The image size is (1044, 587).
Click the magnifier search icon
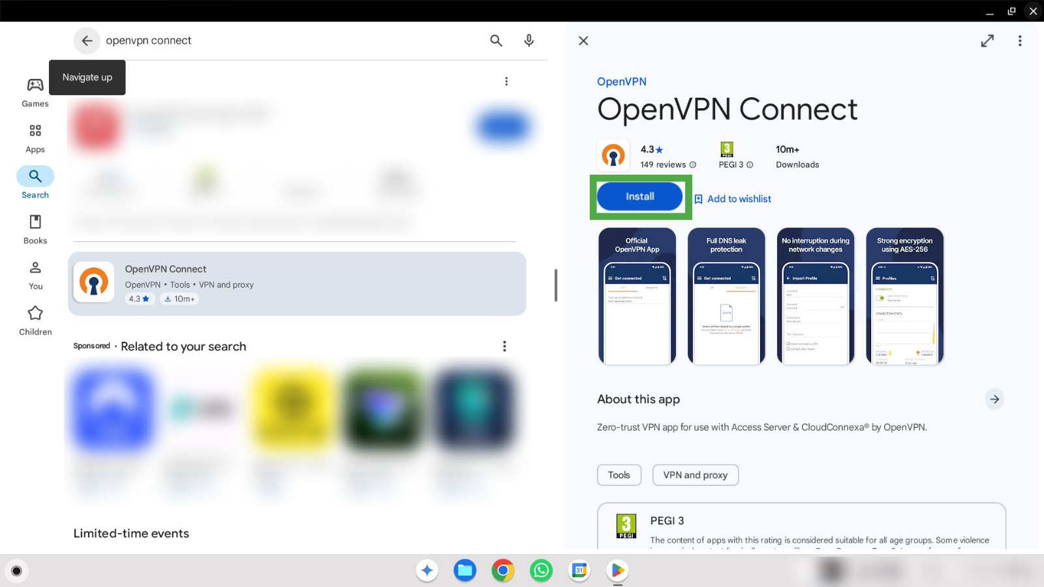(496, 40)
